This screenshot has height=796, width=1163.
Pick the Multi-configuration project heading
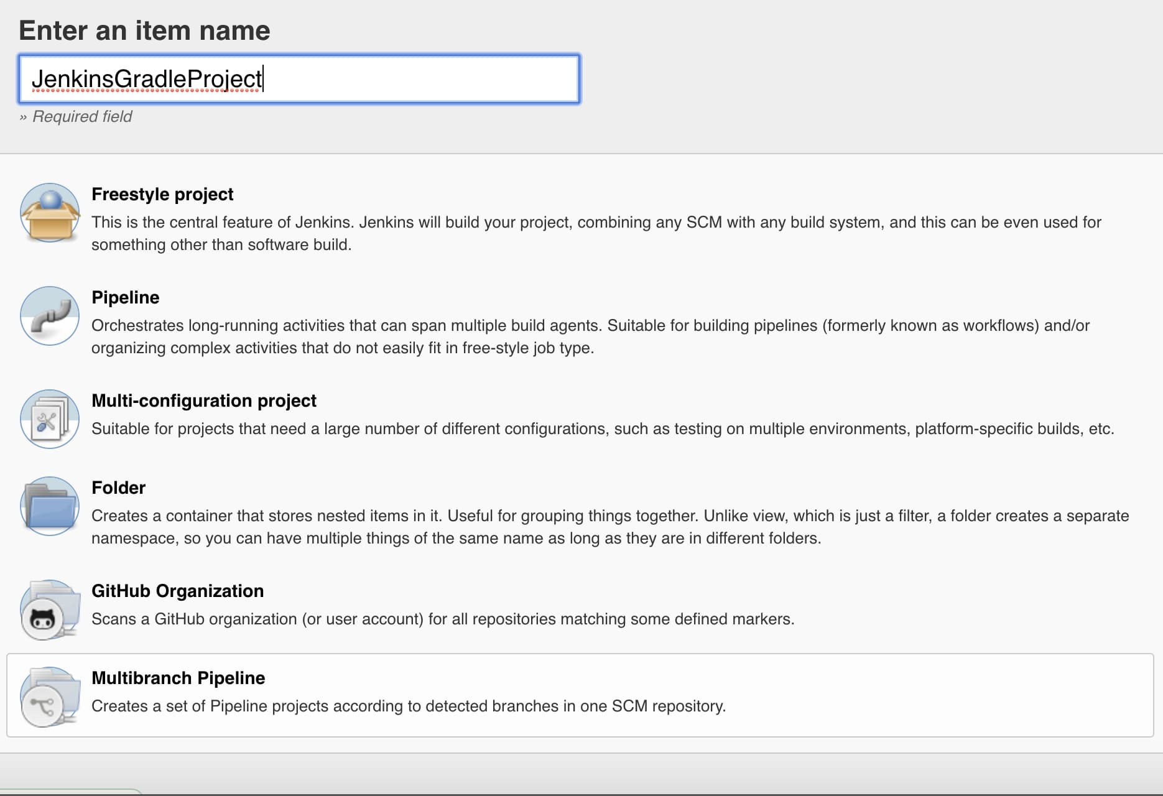point(203,400)
